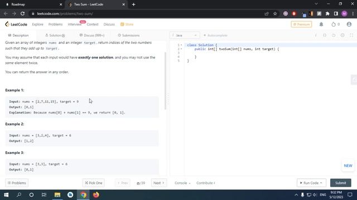Share this page icon in address bar
The width and height of the screenshot is (357, 200).
pyautogui.click(x=267, y=13)
